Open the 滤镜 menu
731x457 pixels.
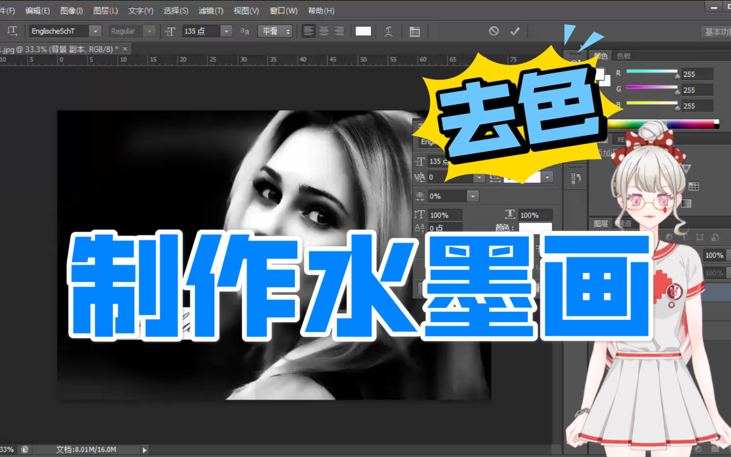pyautogui.click(x=210, y=11)
